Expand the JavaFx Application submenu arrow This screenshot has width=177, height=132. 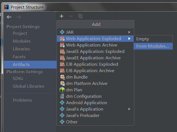[x=129, y=109]
